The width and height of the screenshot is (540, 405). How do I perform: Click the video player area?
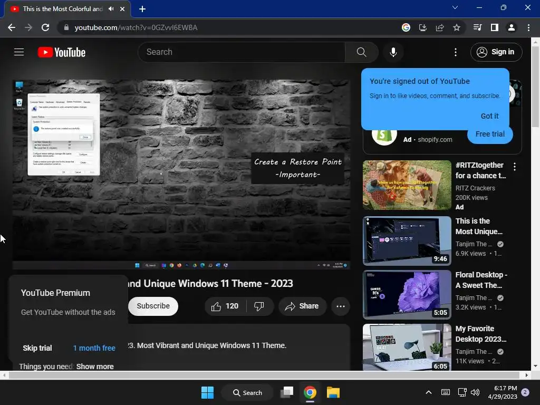[181, 175]
